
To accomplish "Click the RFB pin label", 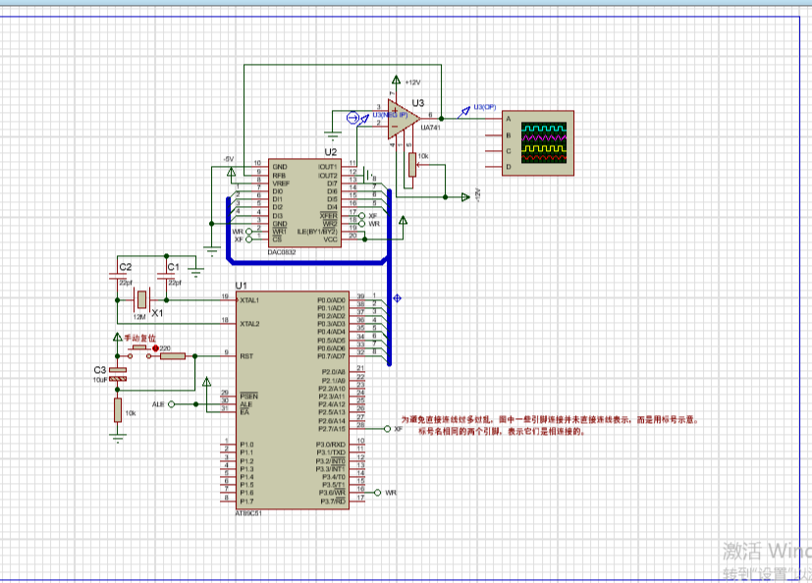I will 279,176.
